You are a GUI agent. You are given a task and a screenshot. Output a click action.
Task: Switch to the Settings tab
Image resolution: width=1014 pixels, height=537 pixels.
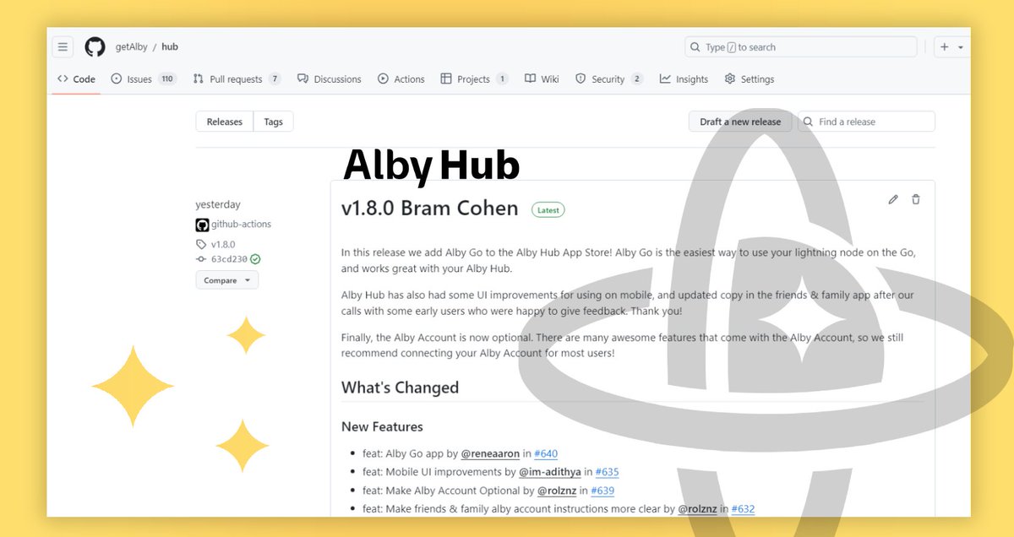point(749,79)
